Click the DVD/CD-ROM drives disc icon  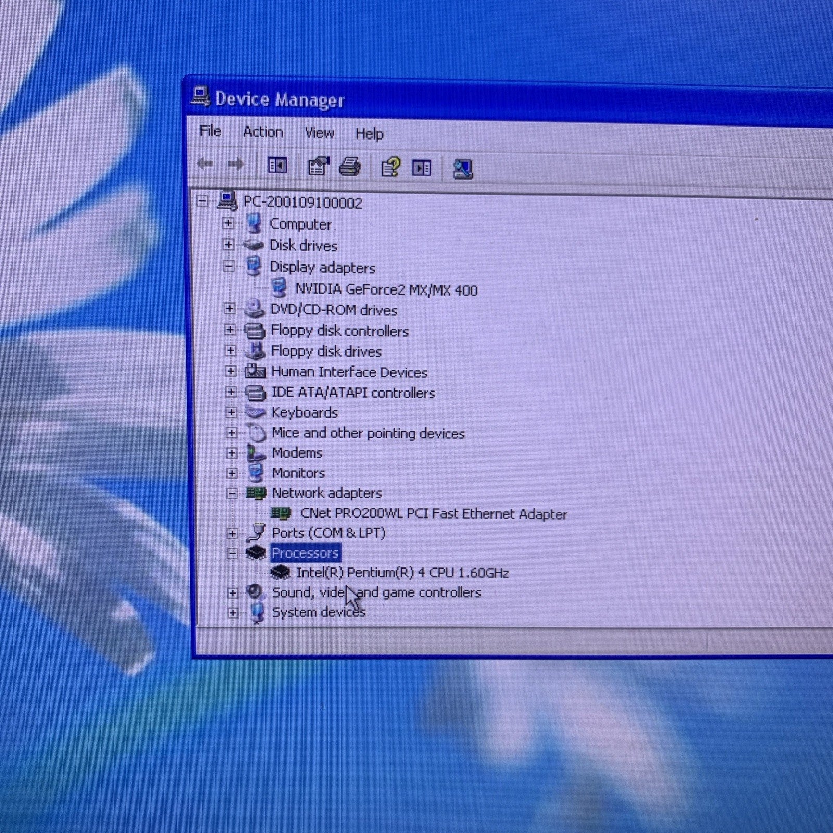(254, 309)
